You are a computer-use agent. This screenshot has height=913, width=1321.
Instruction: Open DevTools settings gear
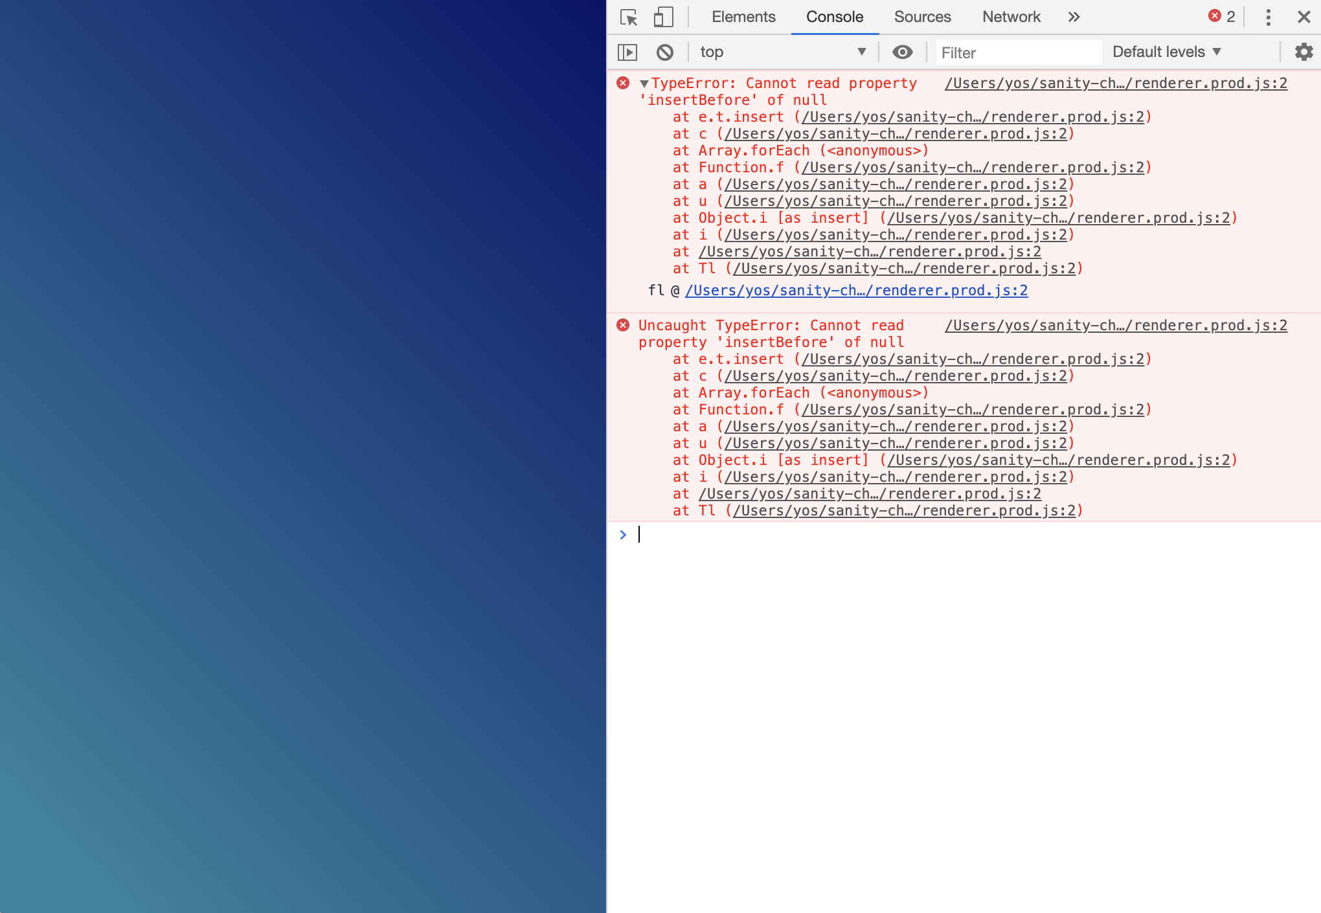point(1303,52)
